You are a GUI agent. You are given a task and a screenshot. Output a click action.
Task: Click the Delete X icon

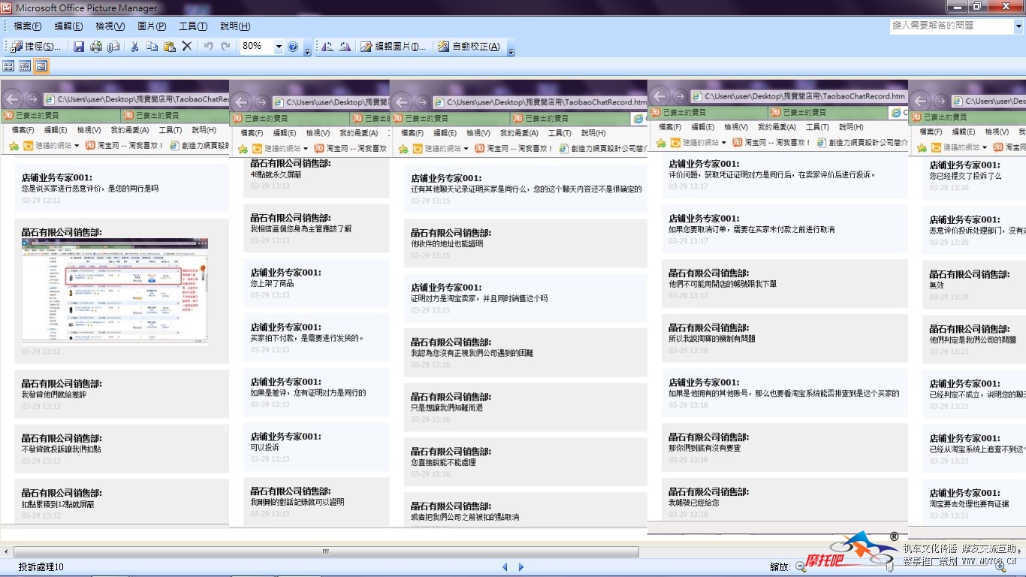tap(187, 47)
